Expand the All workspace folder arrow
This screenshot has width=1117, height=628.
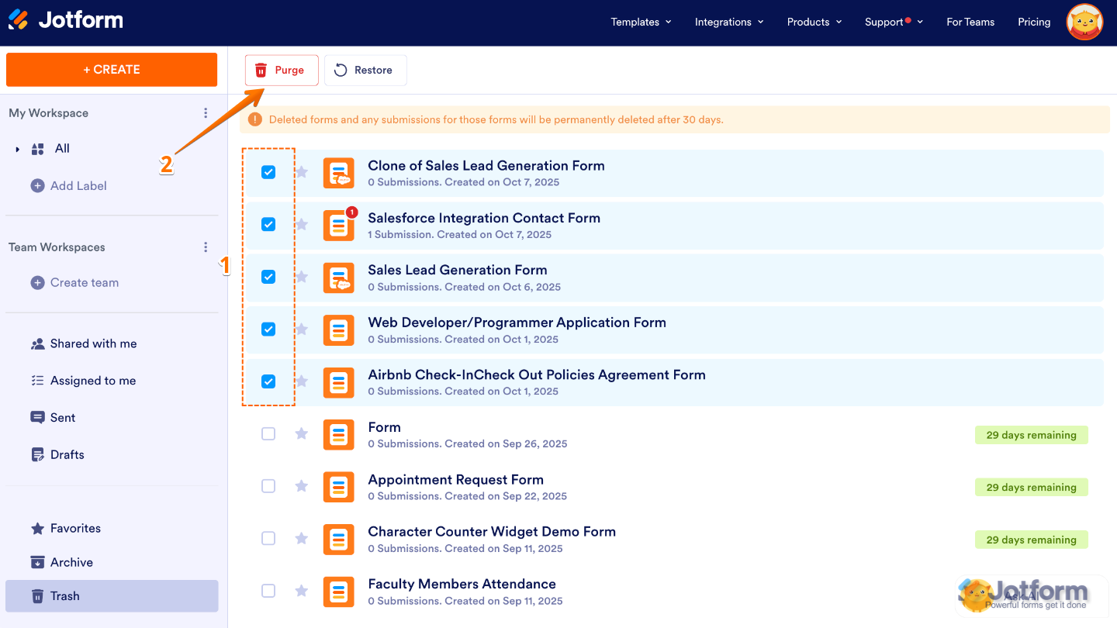18,149
